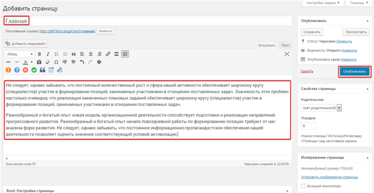The image size is (374, 193).
Task: Click the Добавить медиафайл button
Action: point(26,44)
